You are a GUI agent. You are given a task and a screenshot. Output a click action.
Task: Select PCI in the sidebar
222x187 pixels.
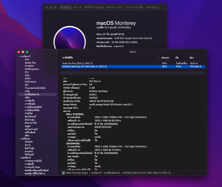pos(27,72)
